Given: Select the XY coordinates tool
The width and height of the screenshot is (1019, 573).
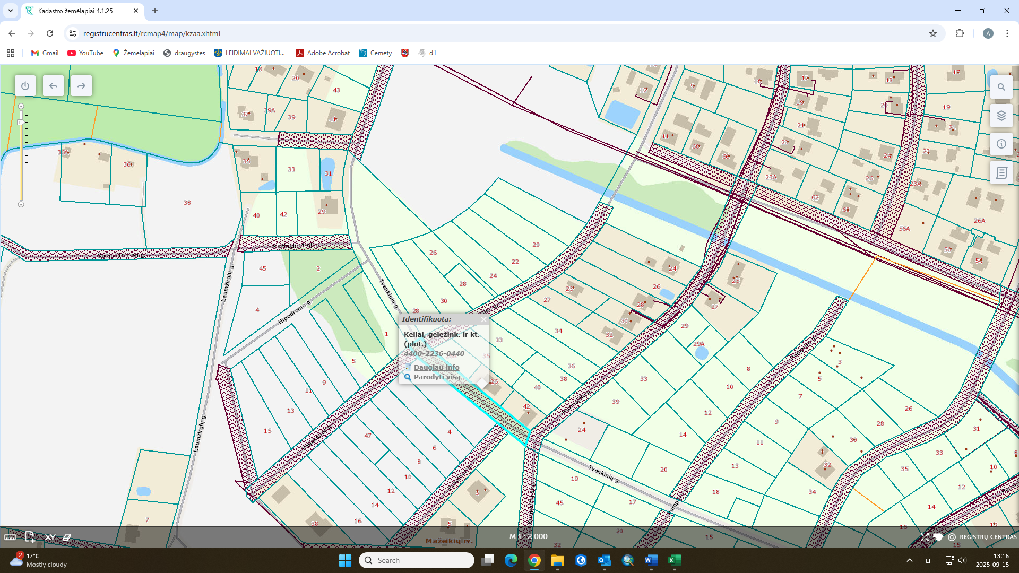Looking at the screenshot, I should point(50,537).
